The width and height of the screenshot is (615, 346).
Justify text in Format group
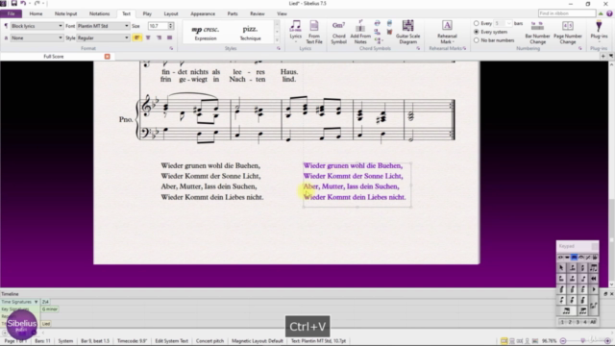point(169,37)
